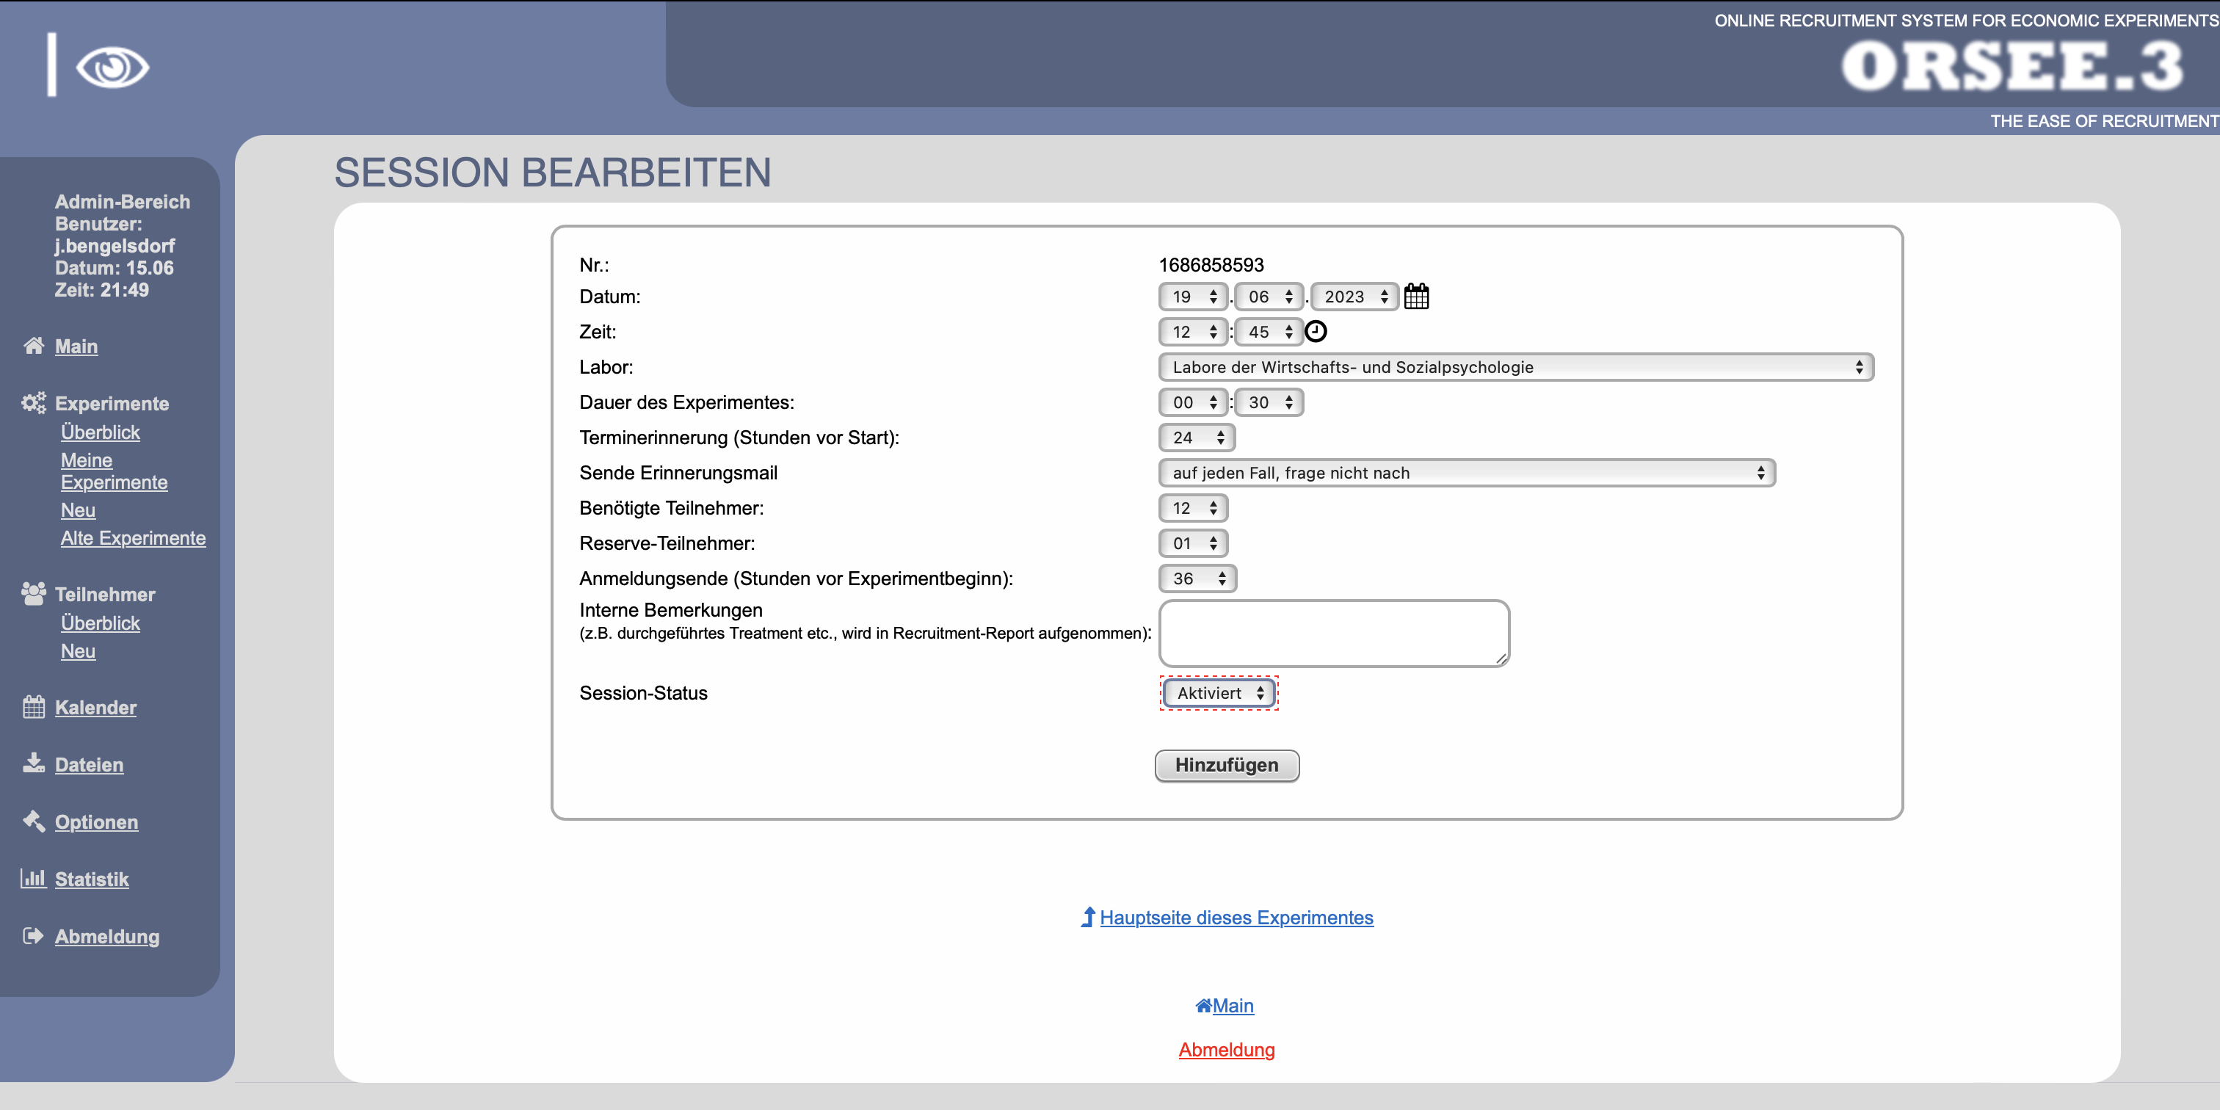Click inside the Interne Bemerkungen text area
The height and width of the screenshot is (1110, 2220).
click(x=1333, y=634)
